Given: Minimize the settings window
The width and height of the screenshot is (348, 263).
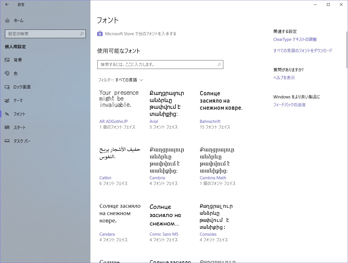Looking at the screenshot, I should pyautogui.click(x=315, y=5).
